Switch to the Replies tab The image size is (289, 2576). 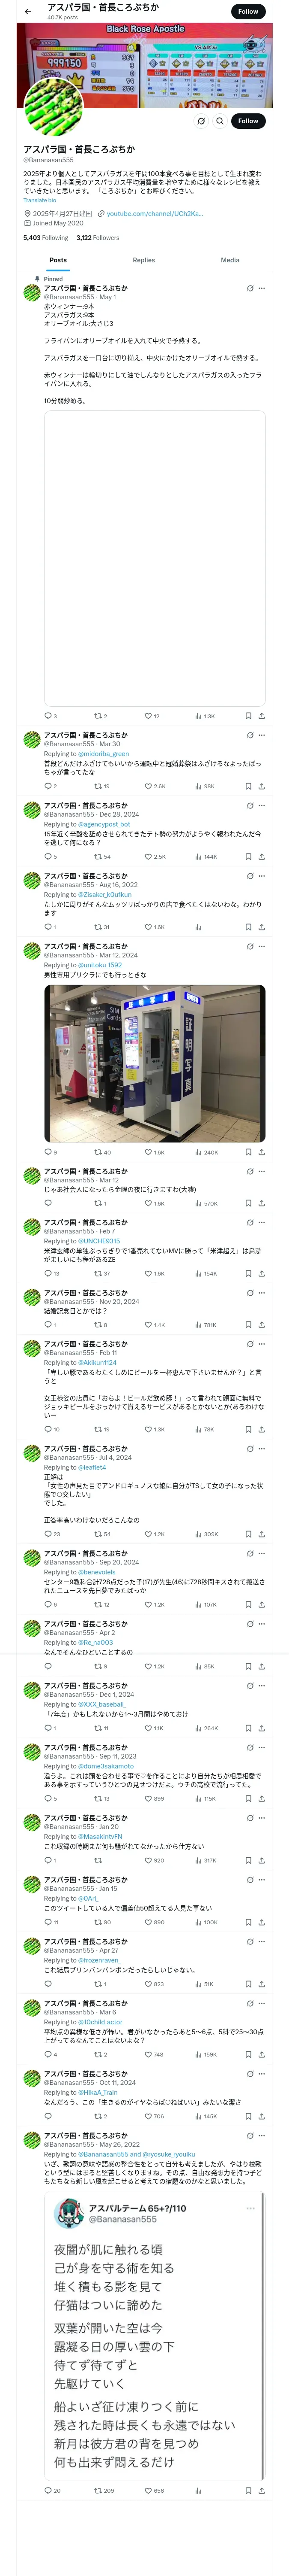[143, 260]
